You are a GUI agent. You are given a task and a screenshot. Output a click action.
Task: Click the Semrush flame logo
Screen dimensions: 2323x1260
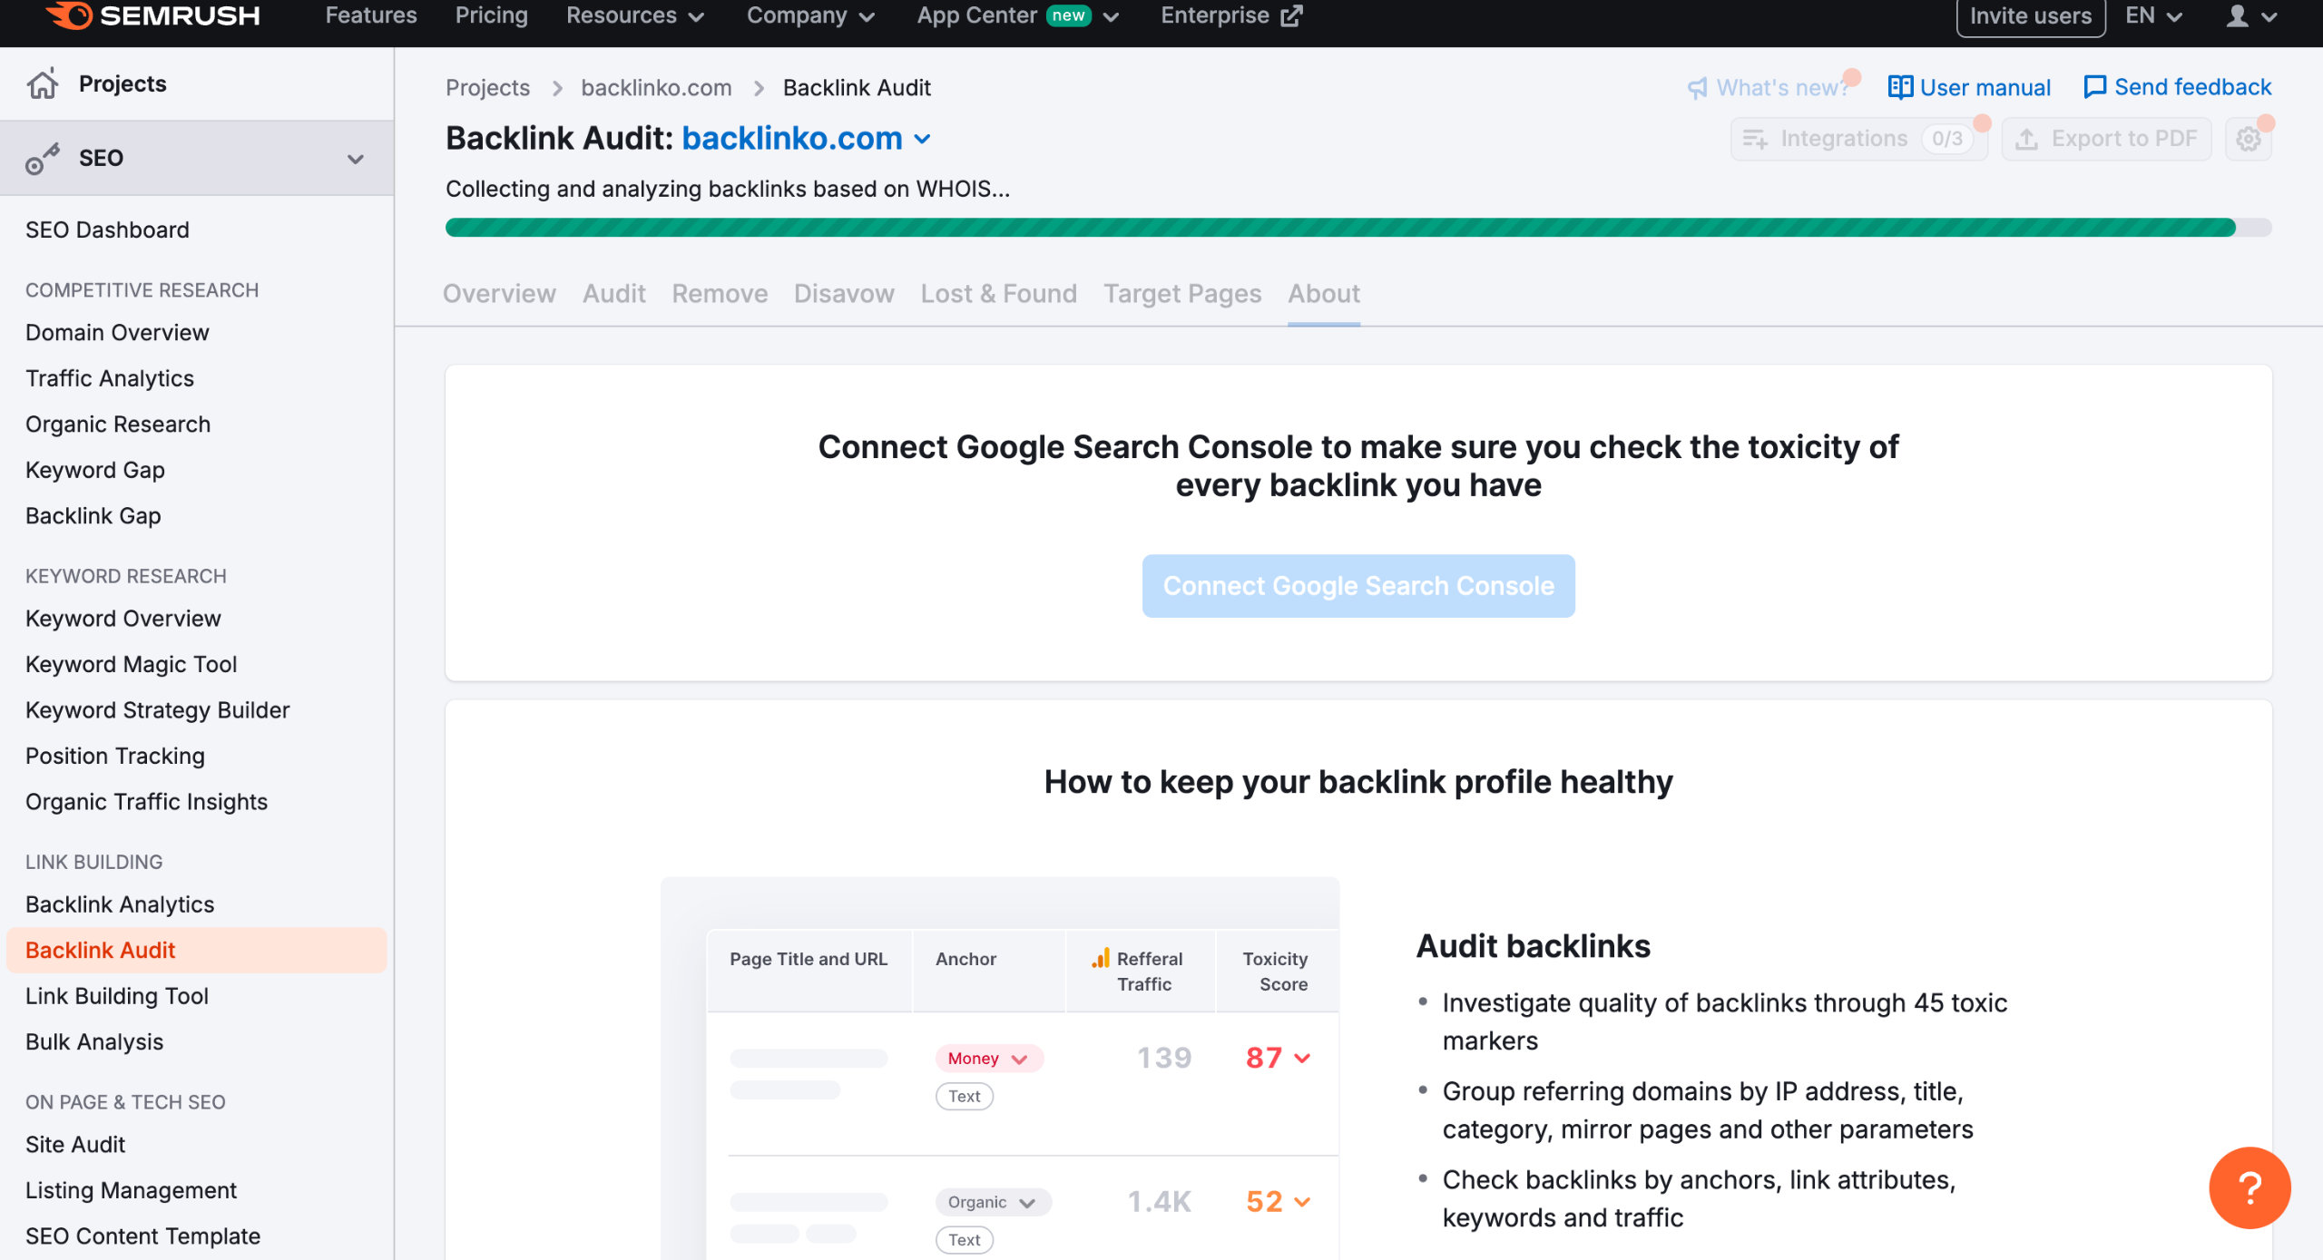pyautogui.click(x=69, y=15)
